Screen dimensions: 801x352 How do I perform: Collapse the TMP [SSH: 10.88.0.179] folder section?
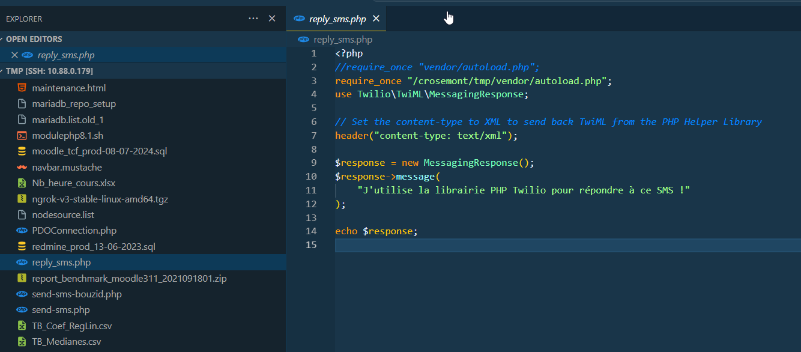49,71
